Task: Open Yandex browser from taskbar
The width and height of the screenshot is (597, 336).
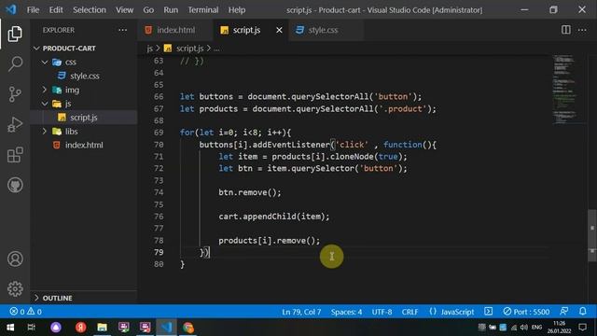Action: tap(80, 328)
